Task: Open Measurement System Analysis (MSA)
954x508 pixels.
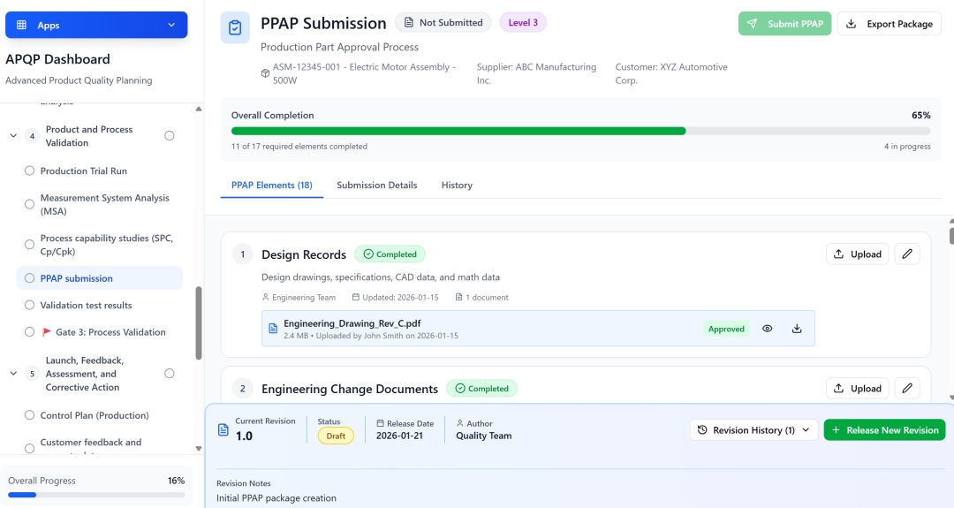Action: [x=104, y=204]
